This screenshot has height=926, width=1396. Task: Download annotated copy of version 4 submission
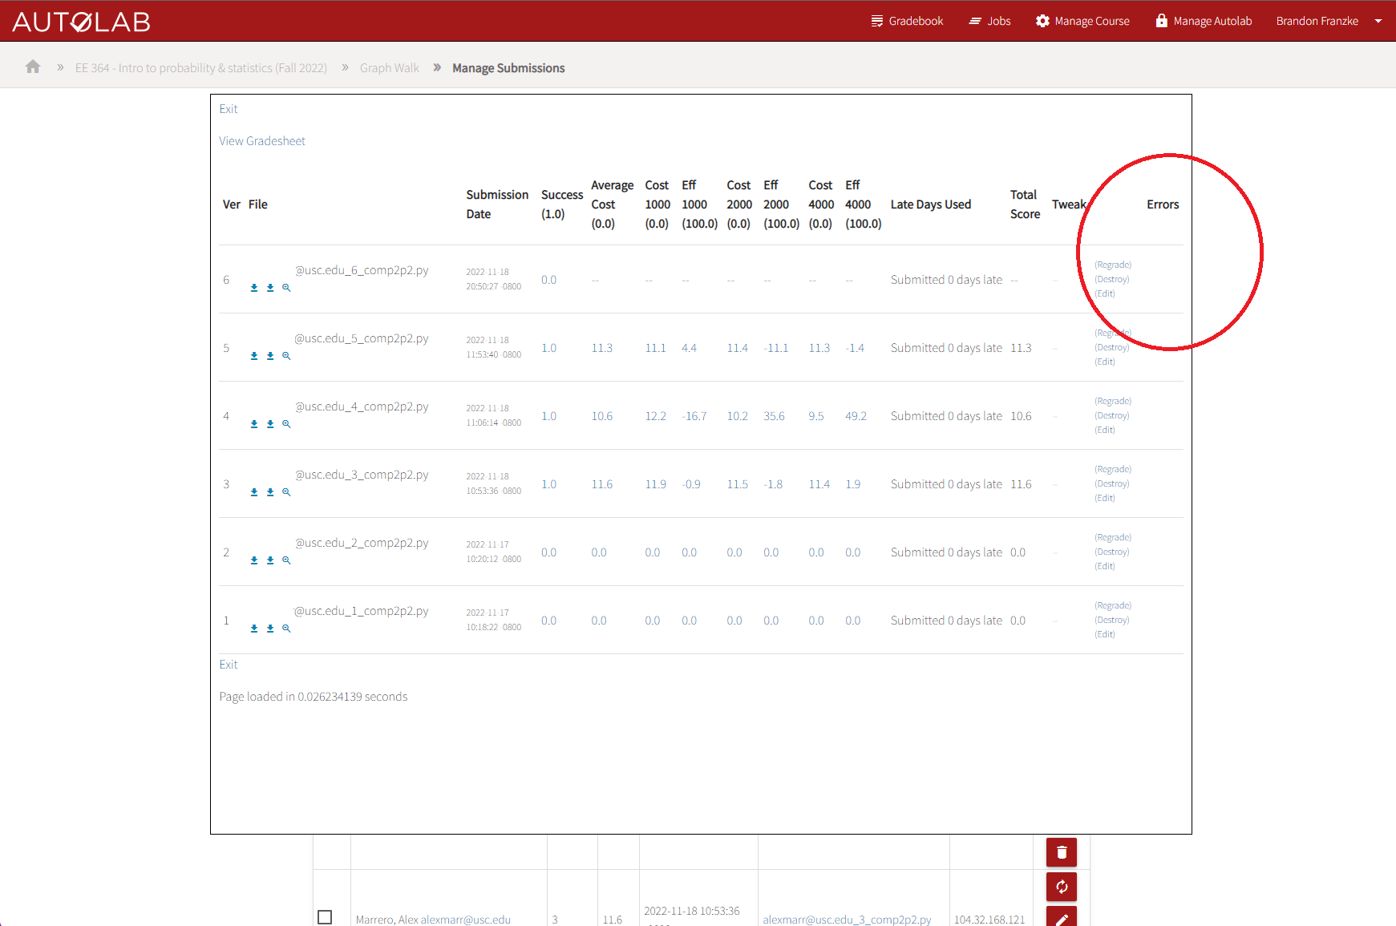pyautogui.click(x=270, y=423)
